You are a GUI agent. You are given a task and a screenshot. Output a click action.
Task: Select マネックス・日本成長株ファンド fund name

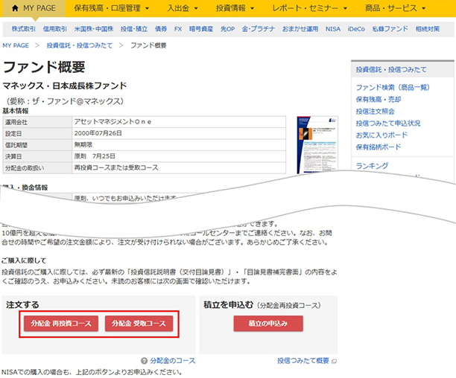tap(65, 86)
